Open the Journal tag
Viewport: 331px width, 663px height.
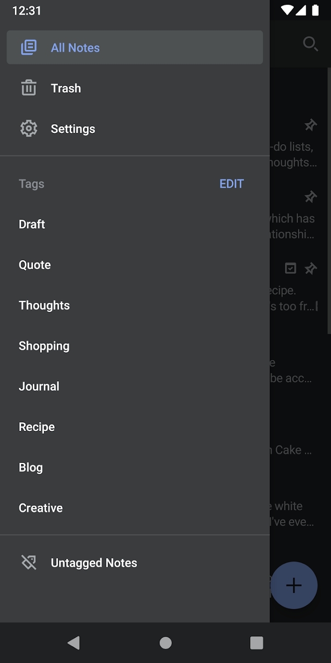coord(39,386)
